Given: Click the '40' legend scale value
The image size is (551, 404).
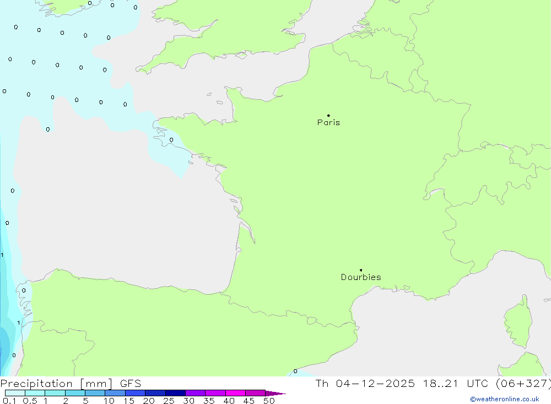Looking at the screenshot, I should click(229, 401).
